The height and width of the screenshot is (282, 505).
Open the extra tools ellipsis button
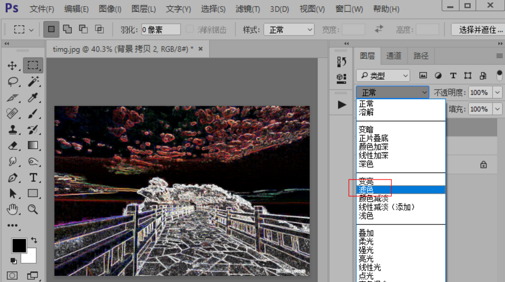coord(12,225)
